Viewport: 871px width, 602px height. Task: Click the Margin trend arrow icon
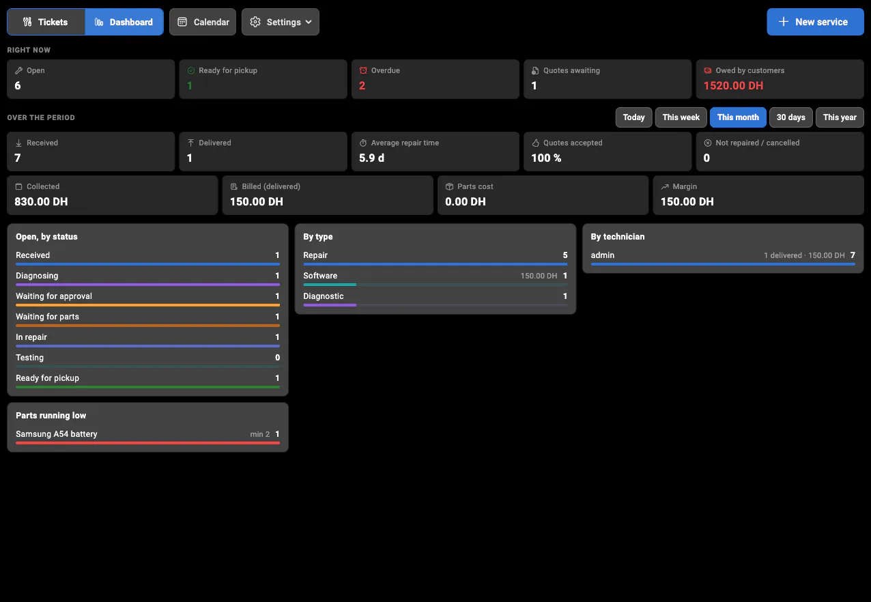pyautogui.click(x=665, y=186)
